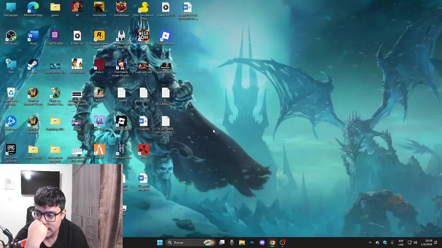The width and height of the screenshot is (442, 248).
Task: Select the PORKY XD video file
Action: coord(77,38)
